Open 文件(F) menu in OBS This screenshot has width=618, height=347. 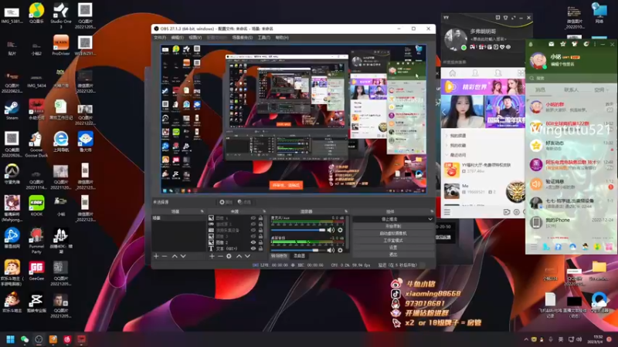tap(160, 37)
